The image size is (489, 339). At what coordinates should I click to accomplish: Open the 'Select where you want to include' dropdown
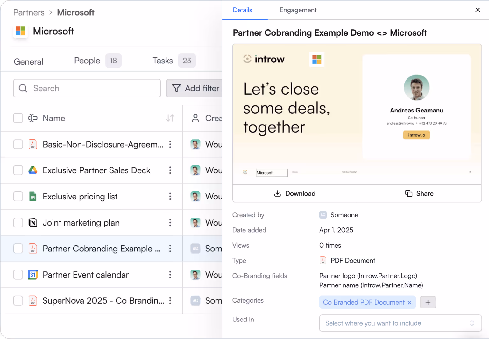pos(400,323)
